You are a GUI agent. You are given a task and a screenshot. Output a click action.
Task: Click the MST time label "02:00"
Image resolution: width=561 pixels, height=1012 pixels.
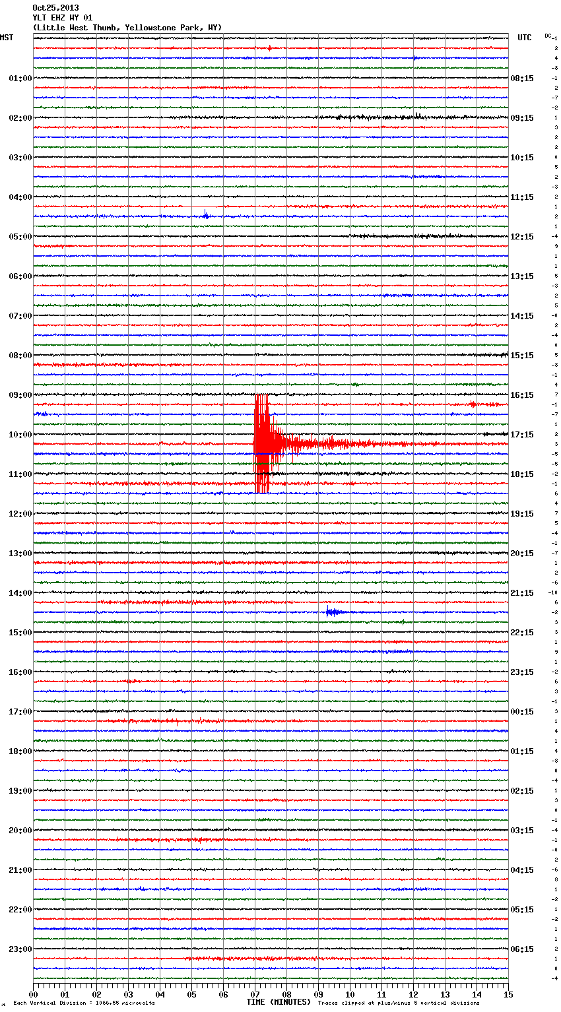[20, 118]
